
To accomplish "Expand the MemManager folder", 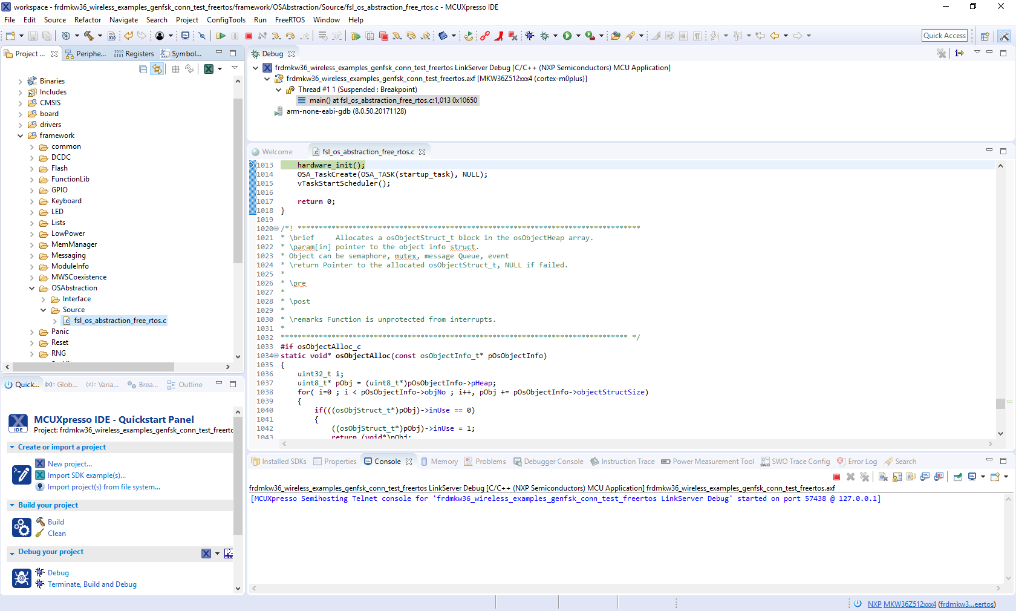I will coord(32,244).
